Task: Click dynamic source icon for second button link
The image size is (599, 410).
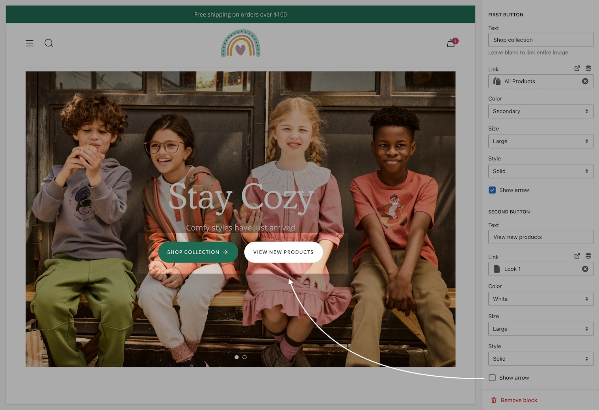Action: click(588, 256)
